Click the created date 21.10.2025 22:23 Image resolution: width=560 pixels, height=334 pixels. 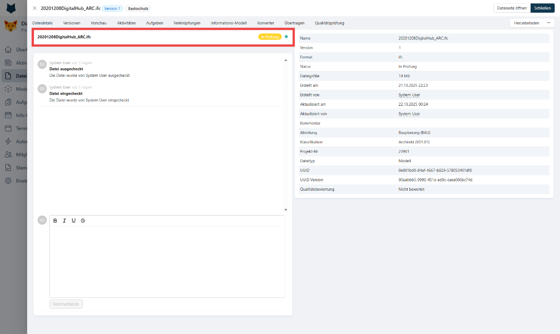click(x=413, y=85)
